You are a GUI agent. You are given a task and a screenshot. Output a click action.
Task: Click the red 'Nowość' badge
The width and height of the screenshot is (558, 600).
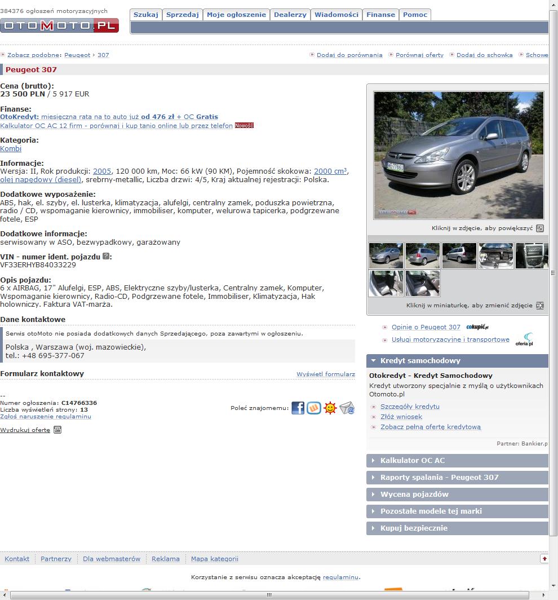point(244,126)
